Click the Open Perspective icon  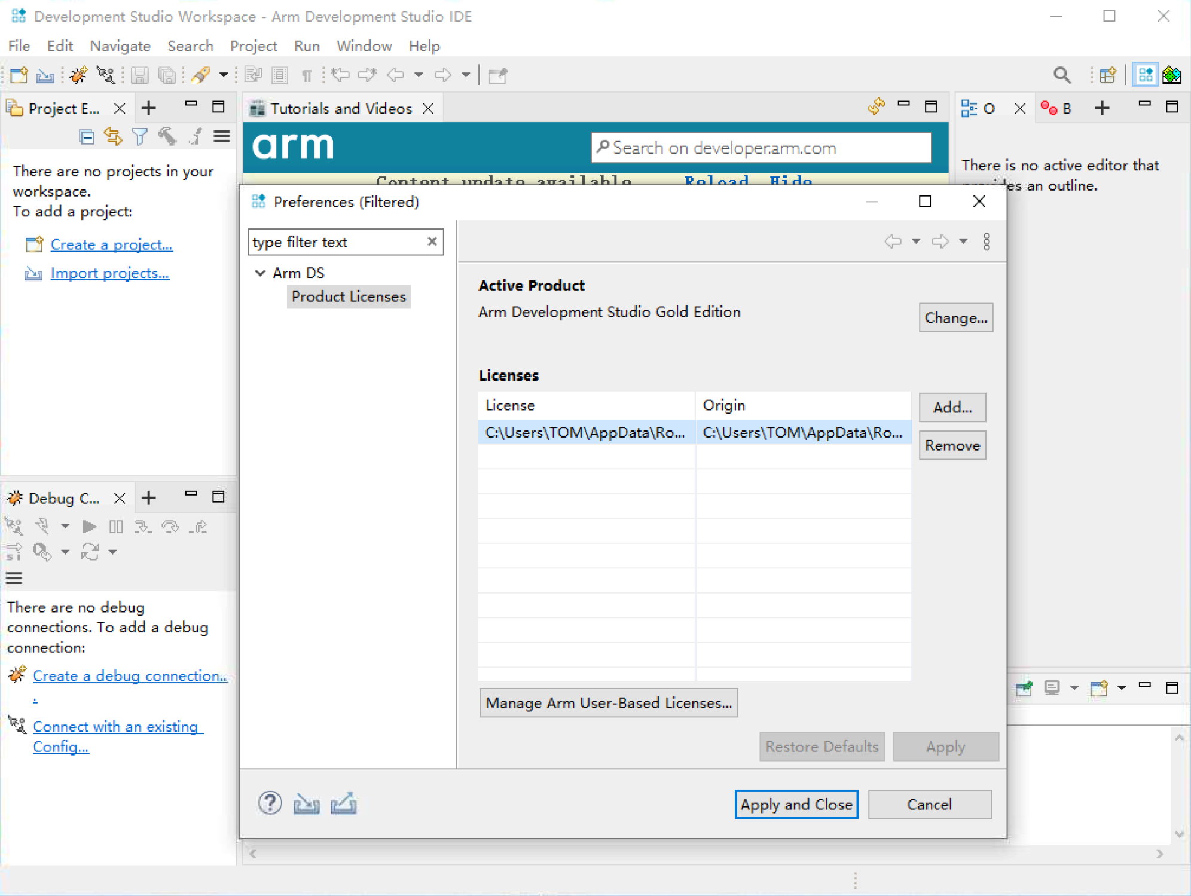click(1107, 75)
